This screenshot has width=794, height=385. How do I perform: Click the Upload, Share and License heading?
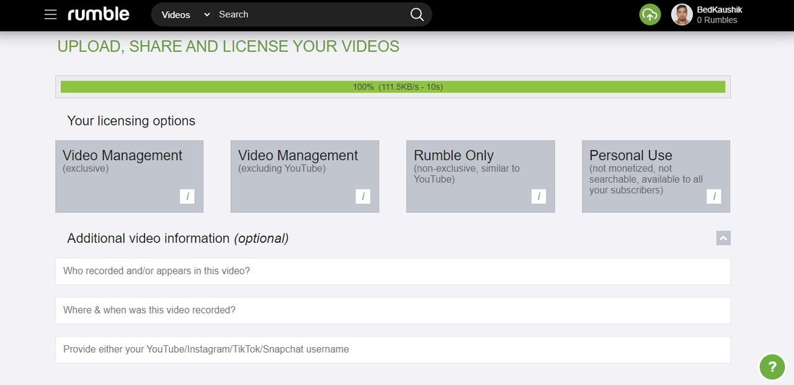click(228, 47)
